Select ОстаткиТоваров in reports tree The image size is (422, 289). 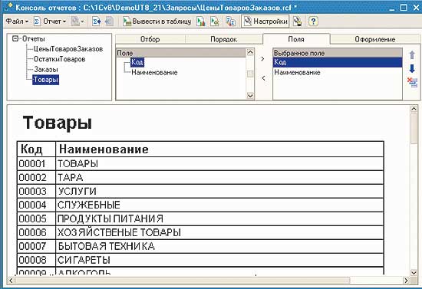tap(59, 59)
